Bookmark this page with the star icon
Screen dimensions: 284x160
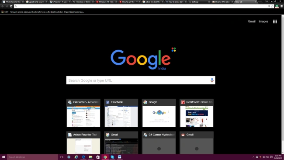(x=272, y=7)
